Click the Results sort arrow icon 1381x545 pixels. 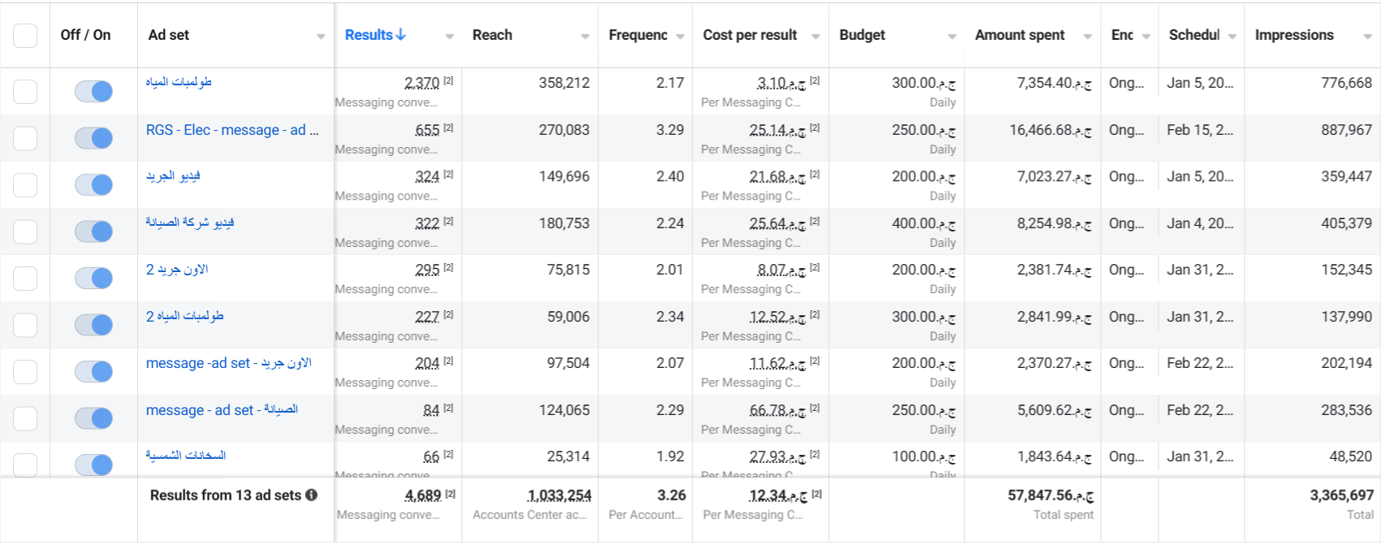[x=400, y=35]
